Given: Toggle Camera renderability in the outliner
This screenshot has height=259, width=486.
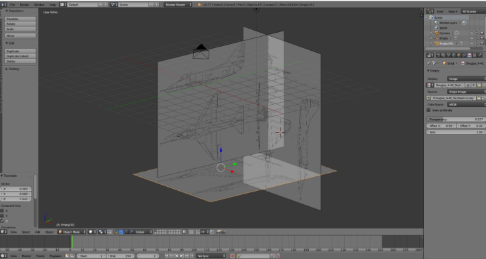Looking at the screenshot, I should point(482,33).
